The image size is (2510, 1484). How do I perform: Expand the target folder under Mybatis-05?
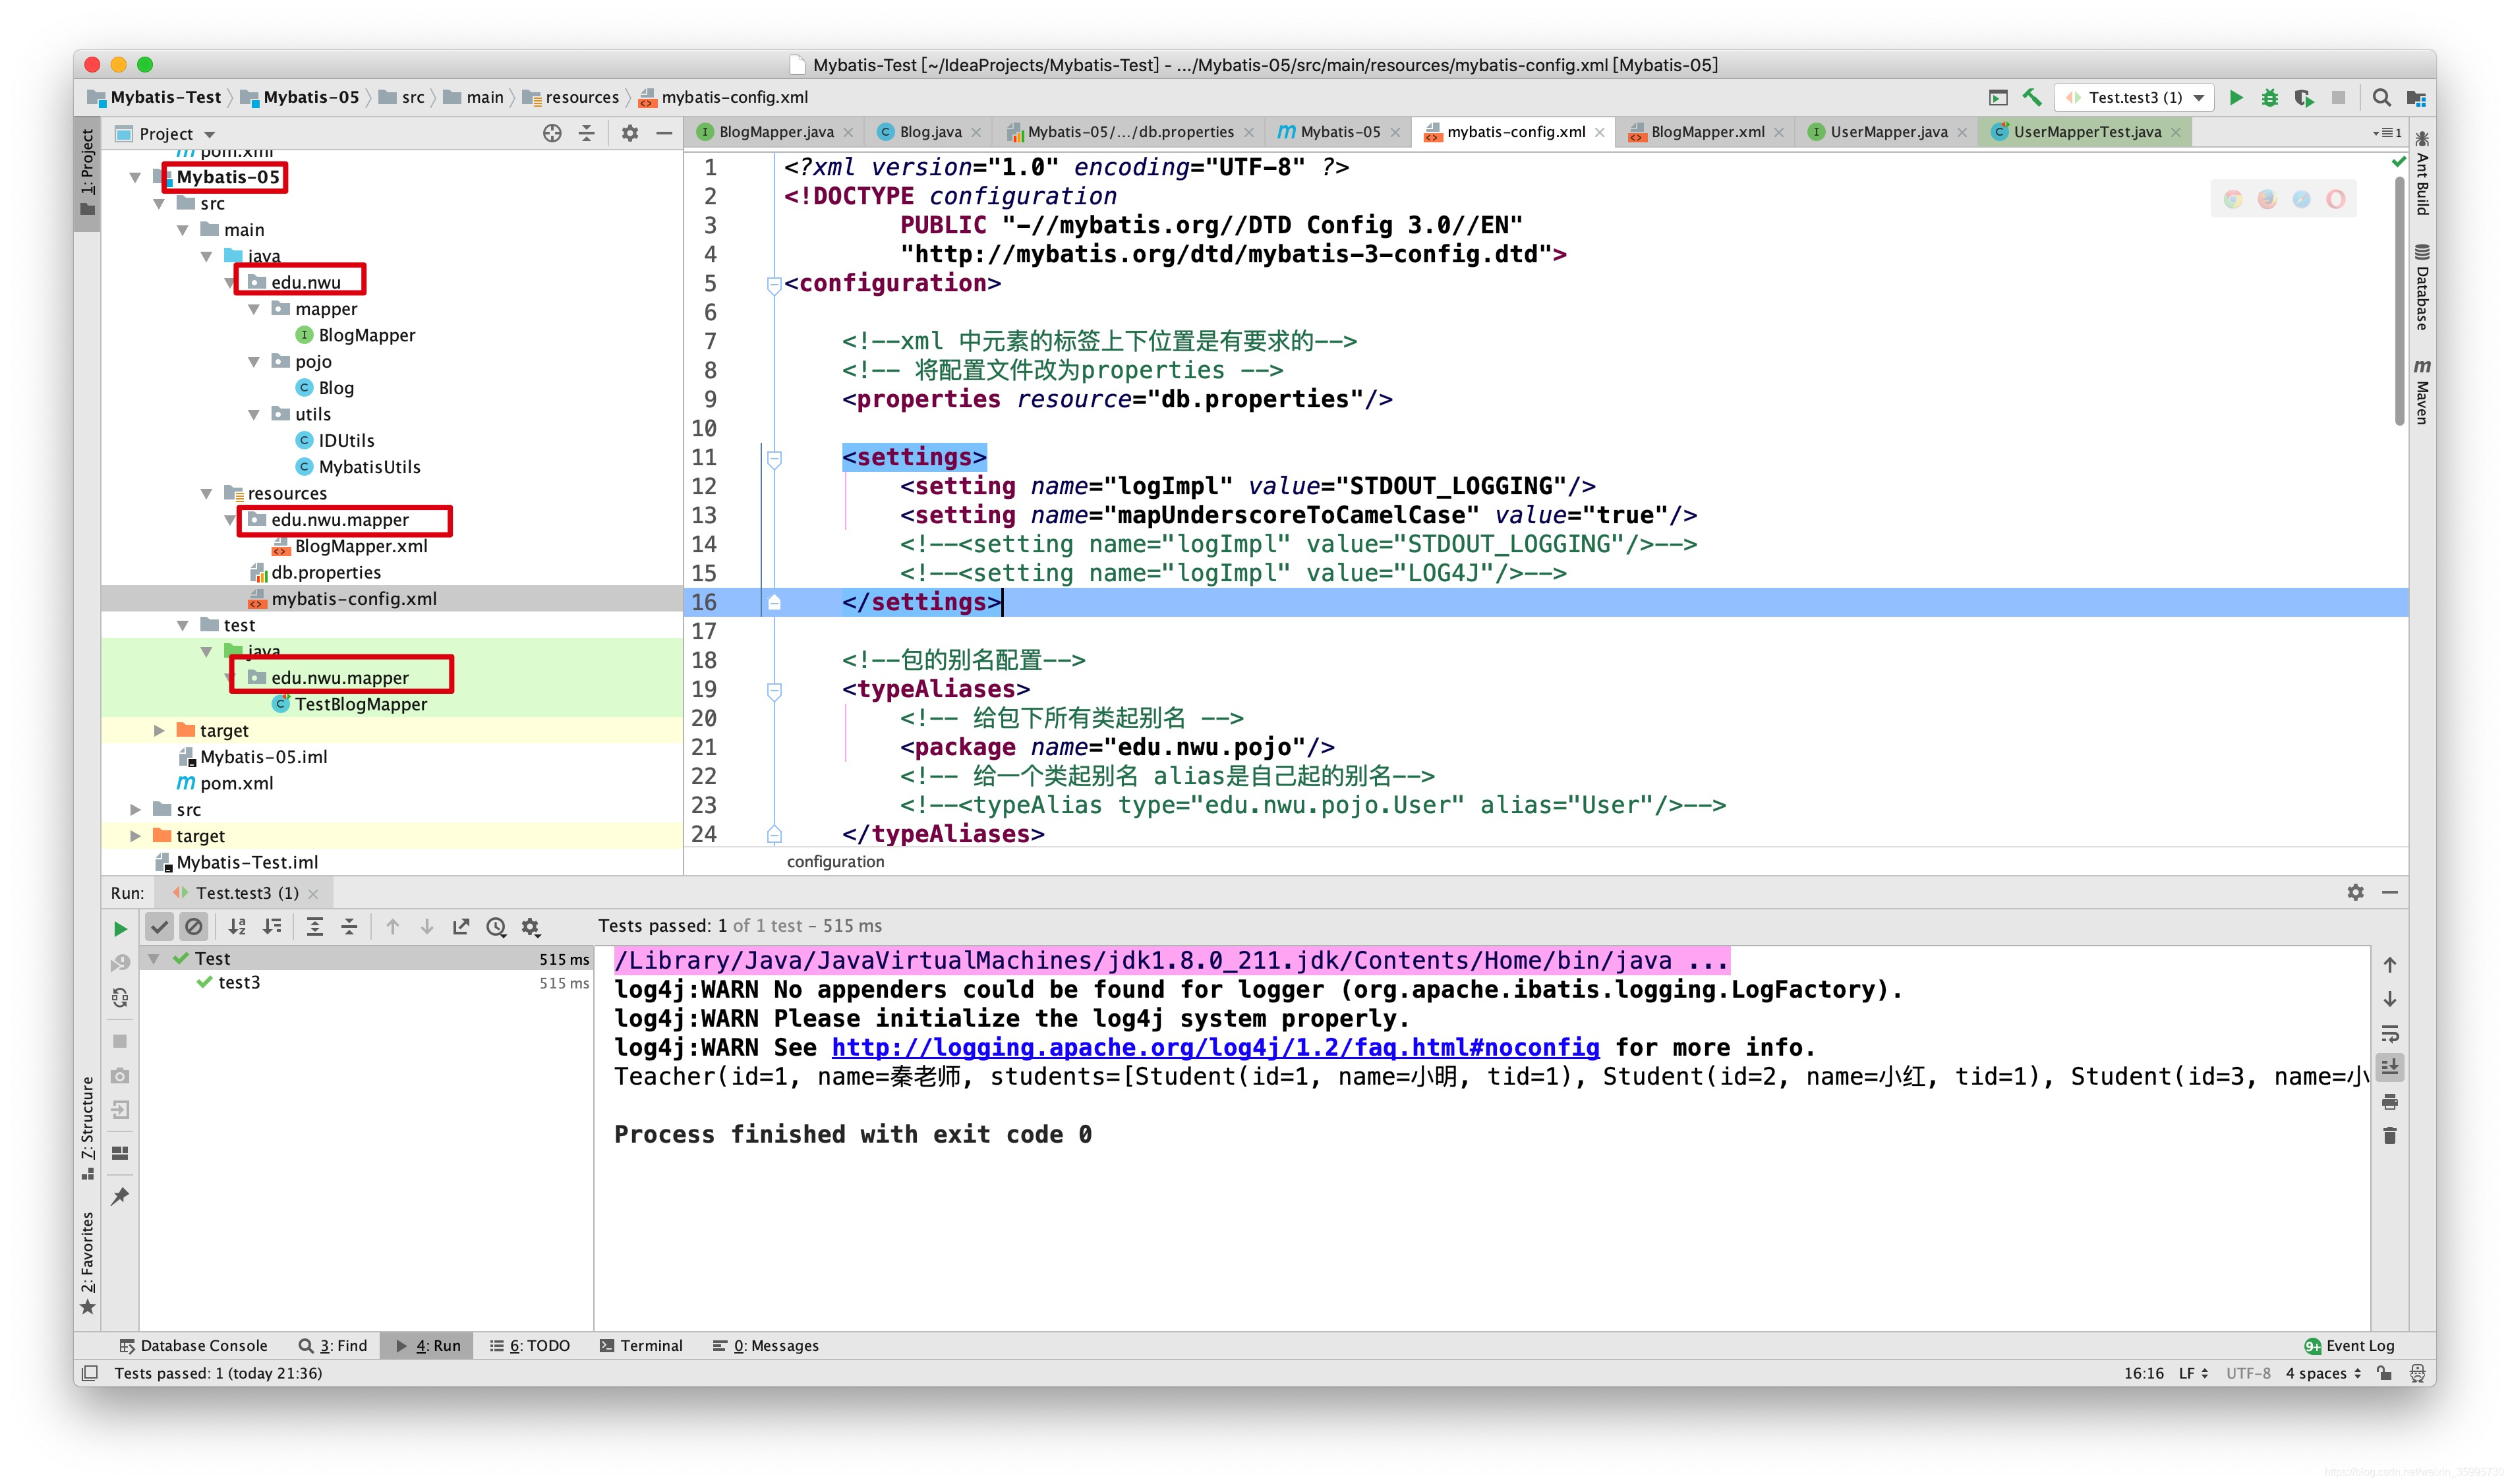tap(159, 730)
